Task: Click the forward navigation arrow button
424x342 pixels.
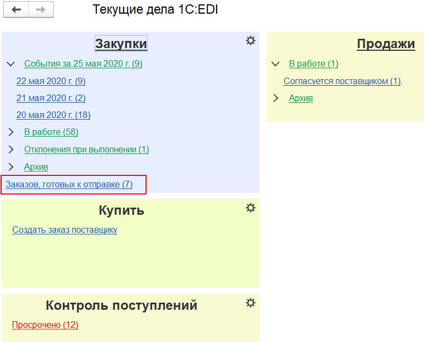Action: (x=41, y=10)
